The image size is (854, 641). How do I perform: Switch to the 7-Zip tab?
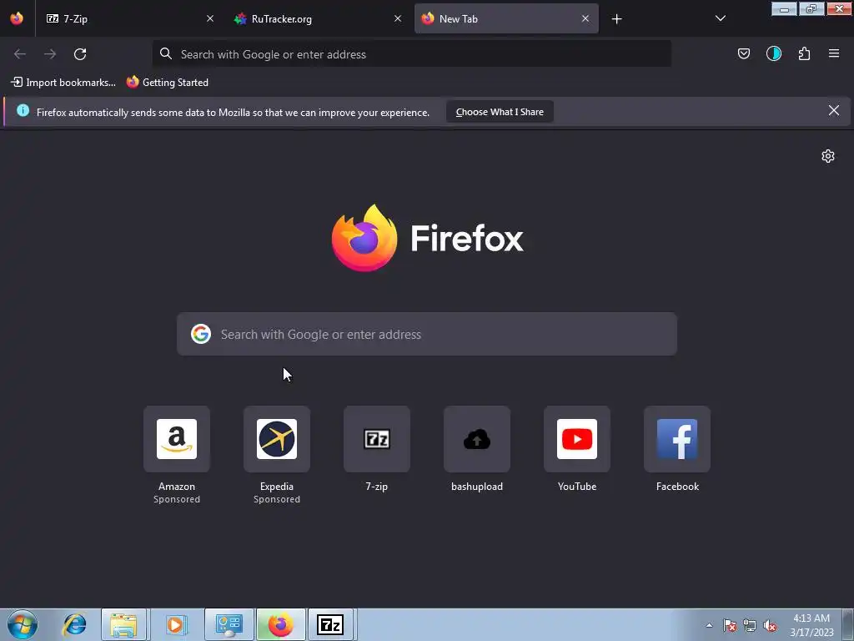(130, 18)
